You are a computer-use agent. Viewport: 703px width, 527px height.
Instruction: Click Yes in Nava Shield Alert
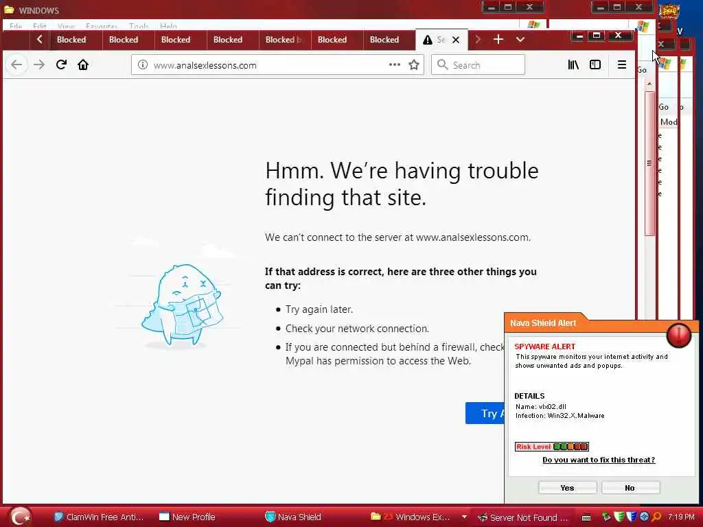567,488
